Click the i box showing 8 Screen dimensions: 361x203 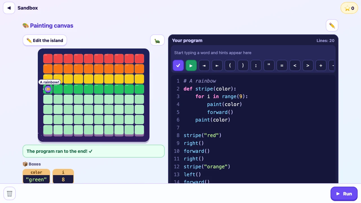pyautogui.click(x=63, y=176)
